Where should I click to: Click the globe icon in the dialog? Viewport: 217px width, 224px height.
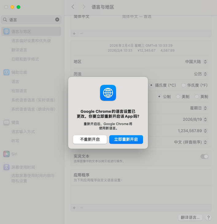point(108,93)
